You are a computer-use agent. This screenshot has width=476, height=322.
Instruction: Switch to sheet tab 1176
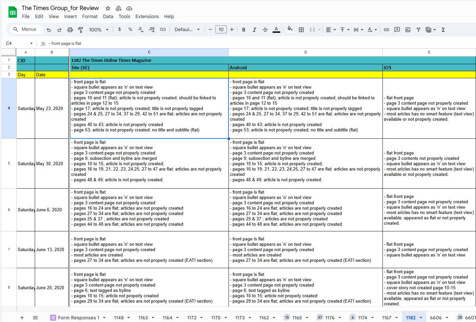[330, 318]
